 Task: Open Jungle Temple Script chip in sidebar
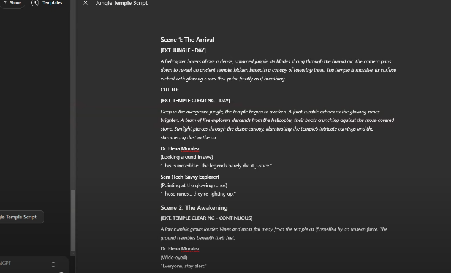20,217
